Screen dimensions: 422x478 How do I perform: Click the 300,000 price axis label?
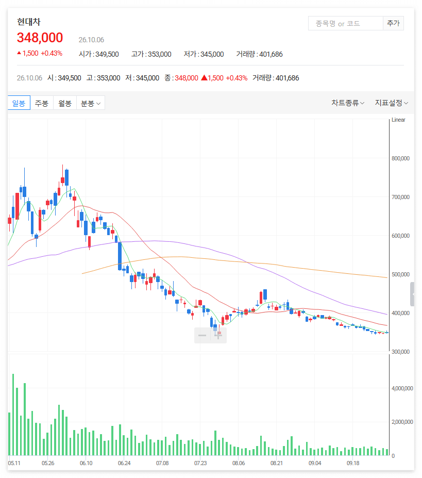(x=400, y=352)
